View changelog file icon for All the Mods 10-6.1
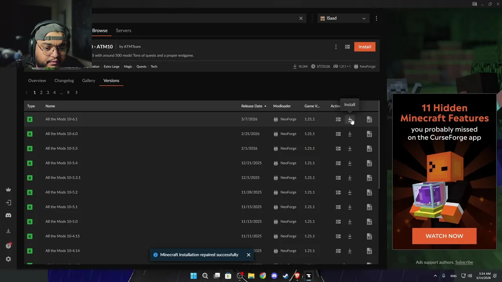The image size is (502, 282). pyautogui.click(x=369, y=119)
